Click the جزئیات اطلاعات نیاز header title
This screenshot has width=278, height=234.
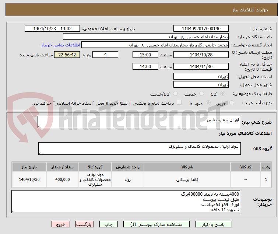coord(250,10)
